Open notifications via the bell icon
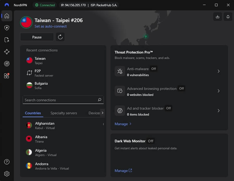This screenshot has height=181, width=234. (x=228, y=16)
